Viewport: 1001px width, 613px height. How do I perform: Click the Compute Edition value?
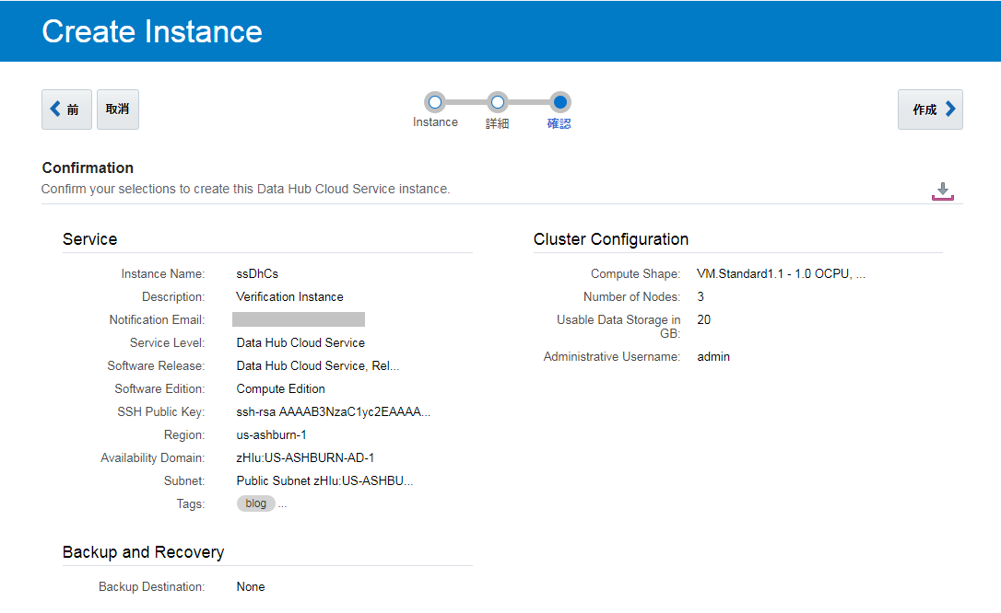281,388
